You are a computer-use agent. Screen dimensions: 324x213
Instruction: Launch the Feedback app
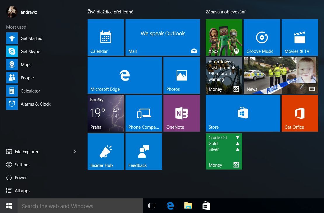[x=143, y=151]
